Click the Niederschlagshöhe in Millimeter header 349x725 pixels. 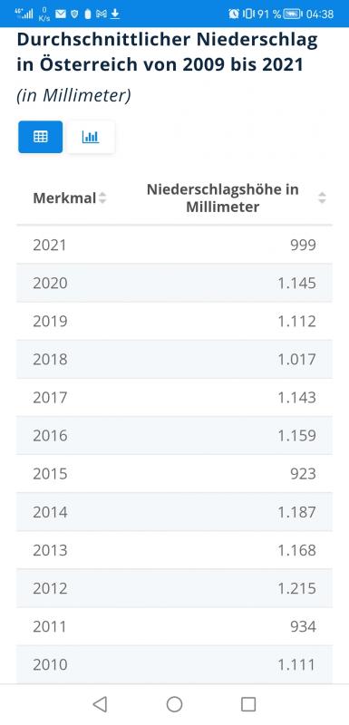222,198
